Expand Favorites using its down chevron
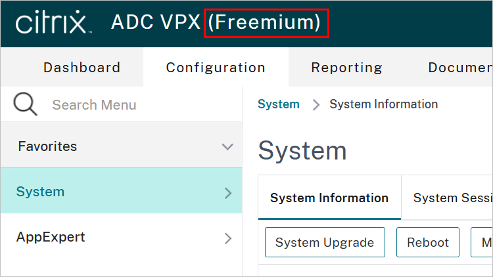 click(227, 146)
